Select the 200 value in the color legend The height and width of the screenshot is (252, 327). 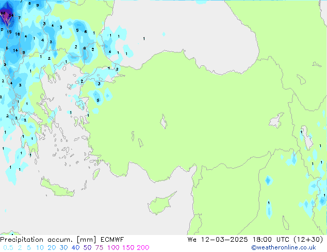click(x=143, y=248)
